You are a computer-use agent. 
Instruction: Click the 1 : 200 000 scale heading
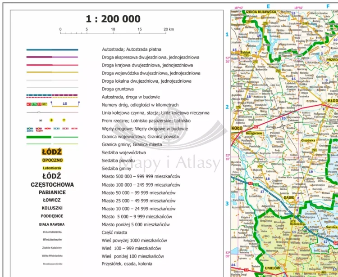[x=113, y=19]
